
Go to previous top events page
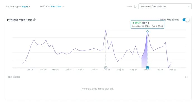click(185, 77)
